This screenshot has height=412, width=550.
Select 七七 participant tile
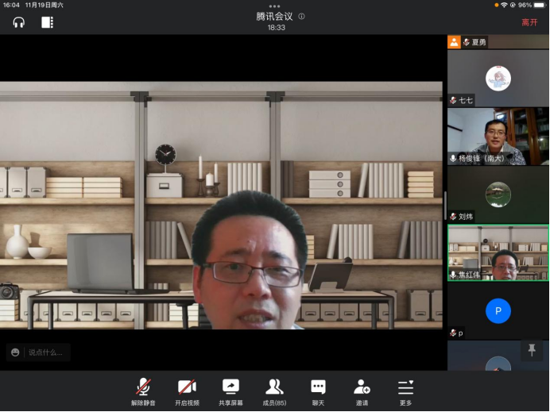[498, 79]
